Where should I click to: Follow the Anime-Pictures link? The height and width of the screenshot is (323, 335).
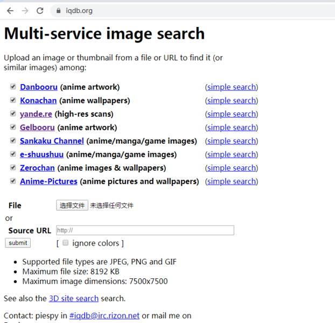click(x=48, y=181)
